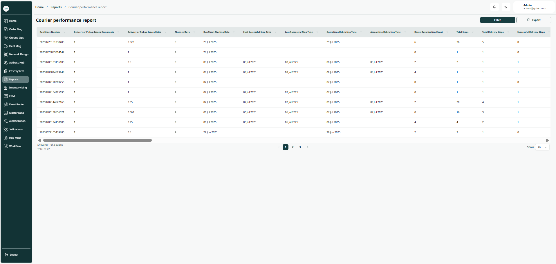Click the notification bell icon
This screenshot has width=556, height=264.
pos(494,7)
